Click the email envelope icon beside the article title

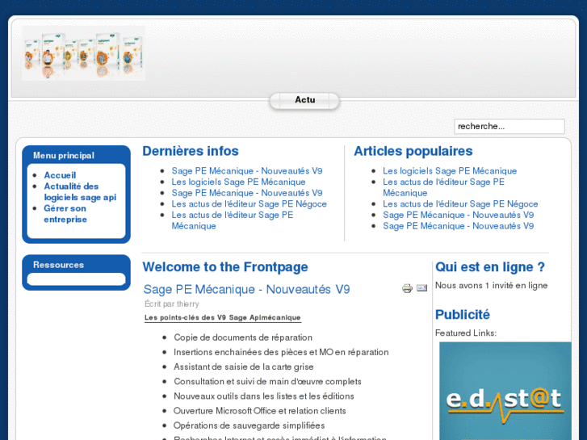(x=422, y=288)
